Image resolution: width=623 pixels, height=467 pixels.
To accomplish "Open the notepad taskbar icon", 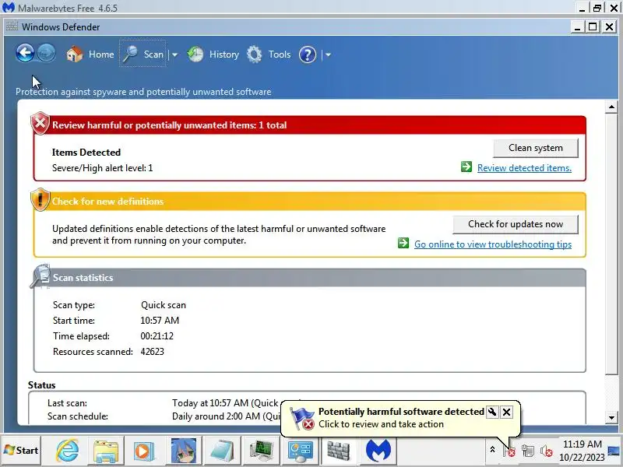I will pos(222,451).
